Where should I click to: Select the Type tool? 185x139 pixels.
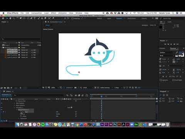coord(35,19)
